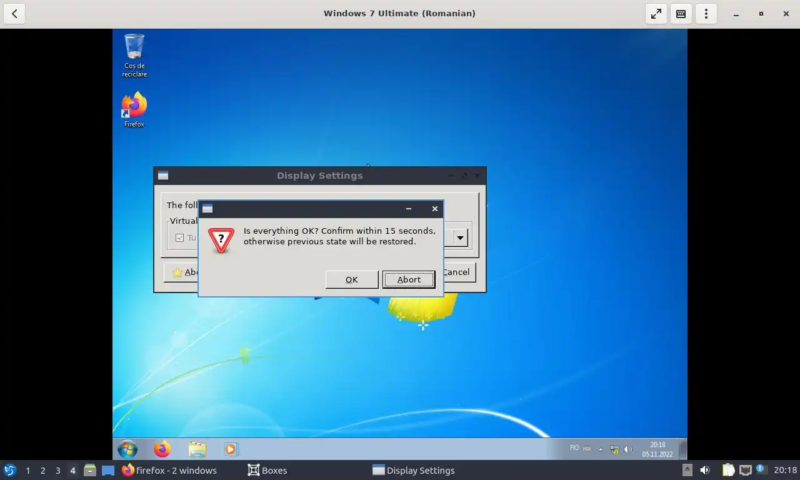Activate the Boxes taskbar entry
Viewport: 800px width, 480px height.
[267, 470]
